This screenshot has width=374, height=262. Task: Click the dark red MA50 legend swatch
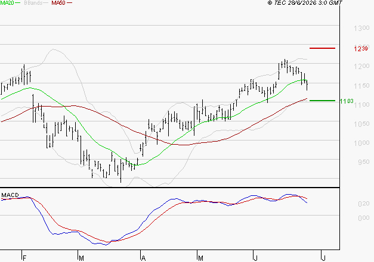tap(69, 3)
